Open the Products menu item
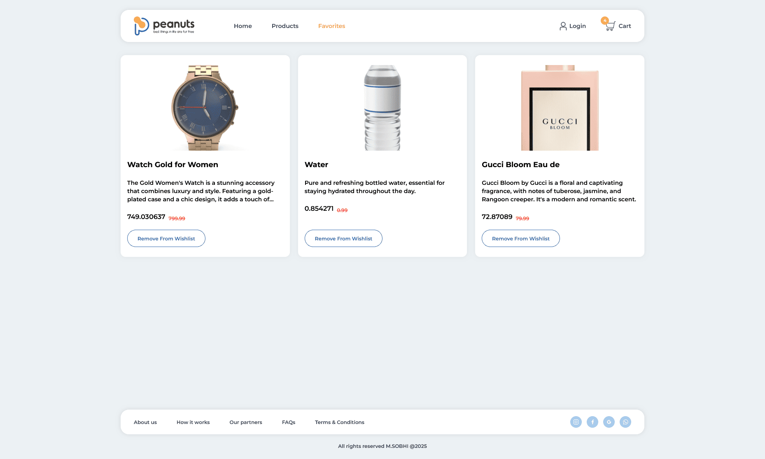The width and height of the screenshot is (765, 459). tap(285, 26)
